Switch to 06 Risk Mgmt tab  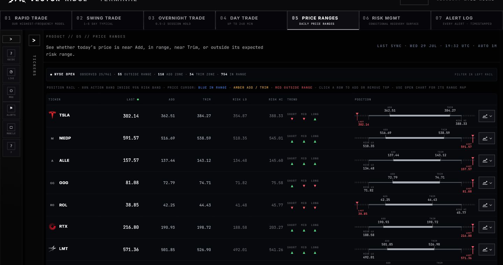[395, 20]
